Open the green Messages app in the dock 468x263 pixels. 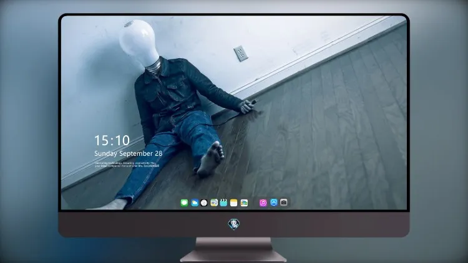pyautogui.click(x=184, y=203)
